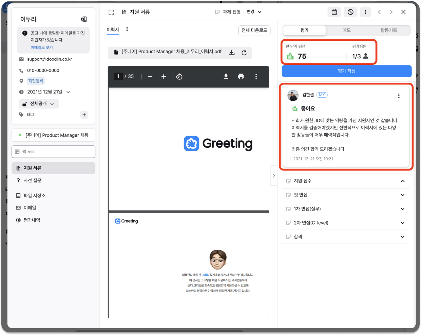Image resolution: width=421 pixels, height=335 pixels.
Task: Click the 평가 작성 button
Action: tap(346, 71)
